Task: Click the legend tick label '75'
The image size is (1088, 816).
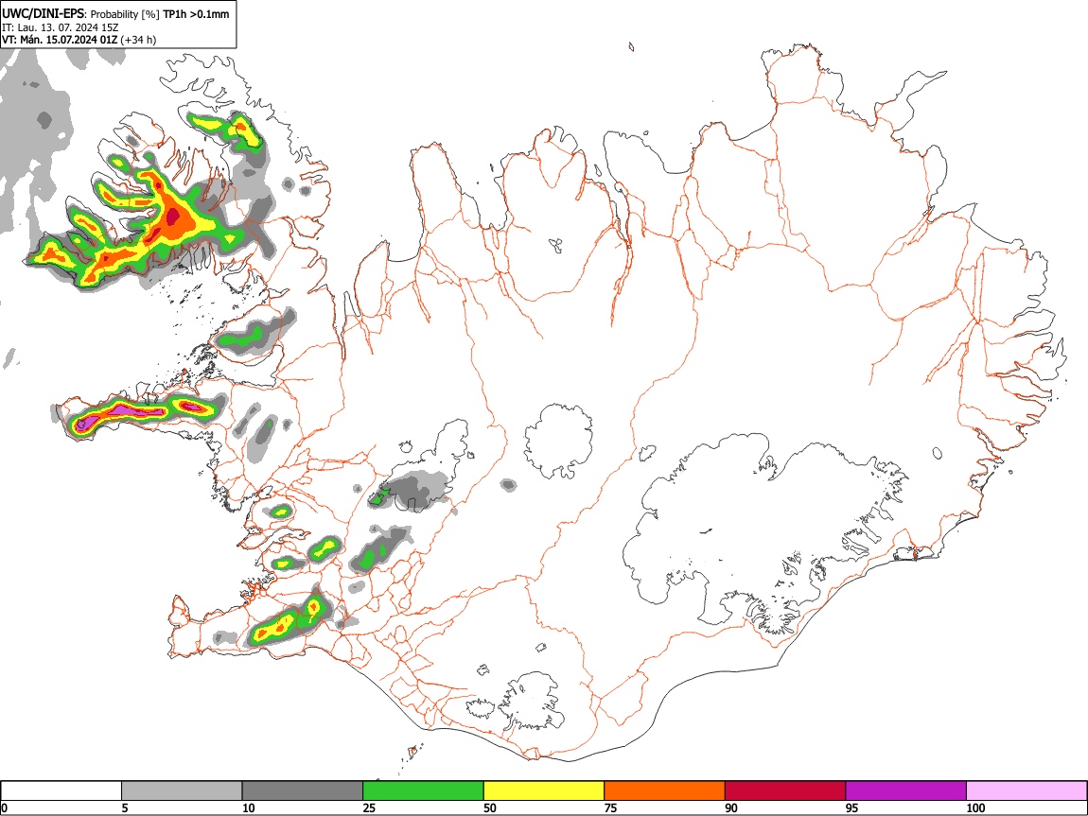Action: [610, 807]
